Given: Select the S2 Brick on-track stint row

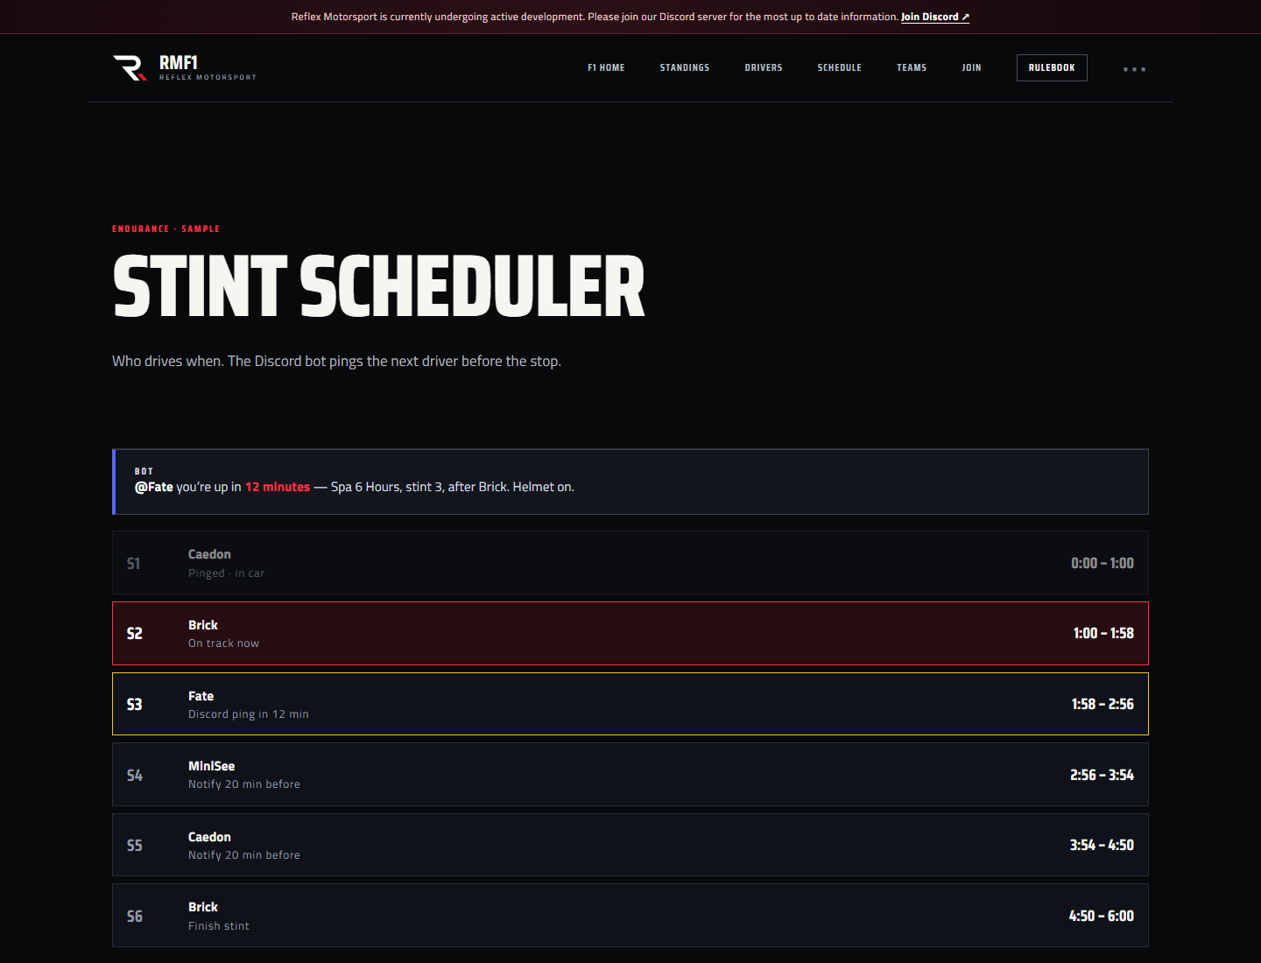Looking at the screenshot, I should coord(630,633).
